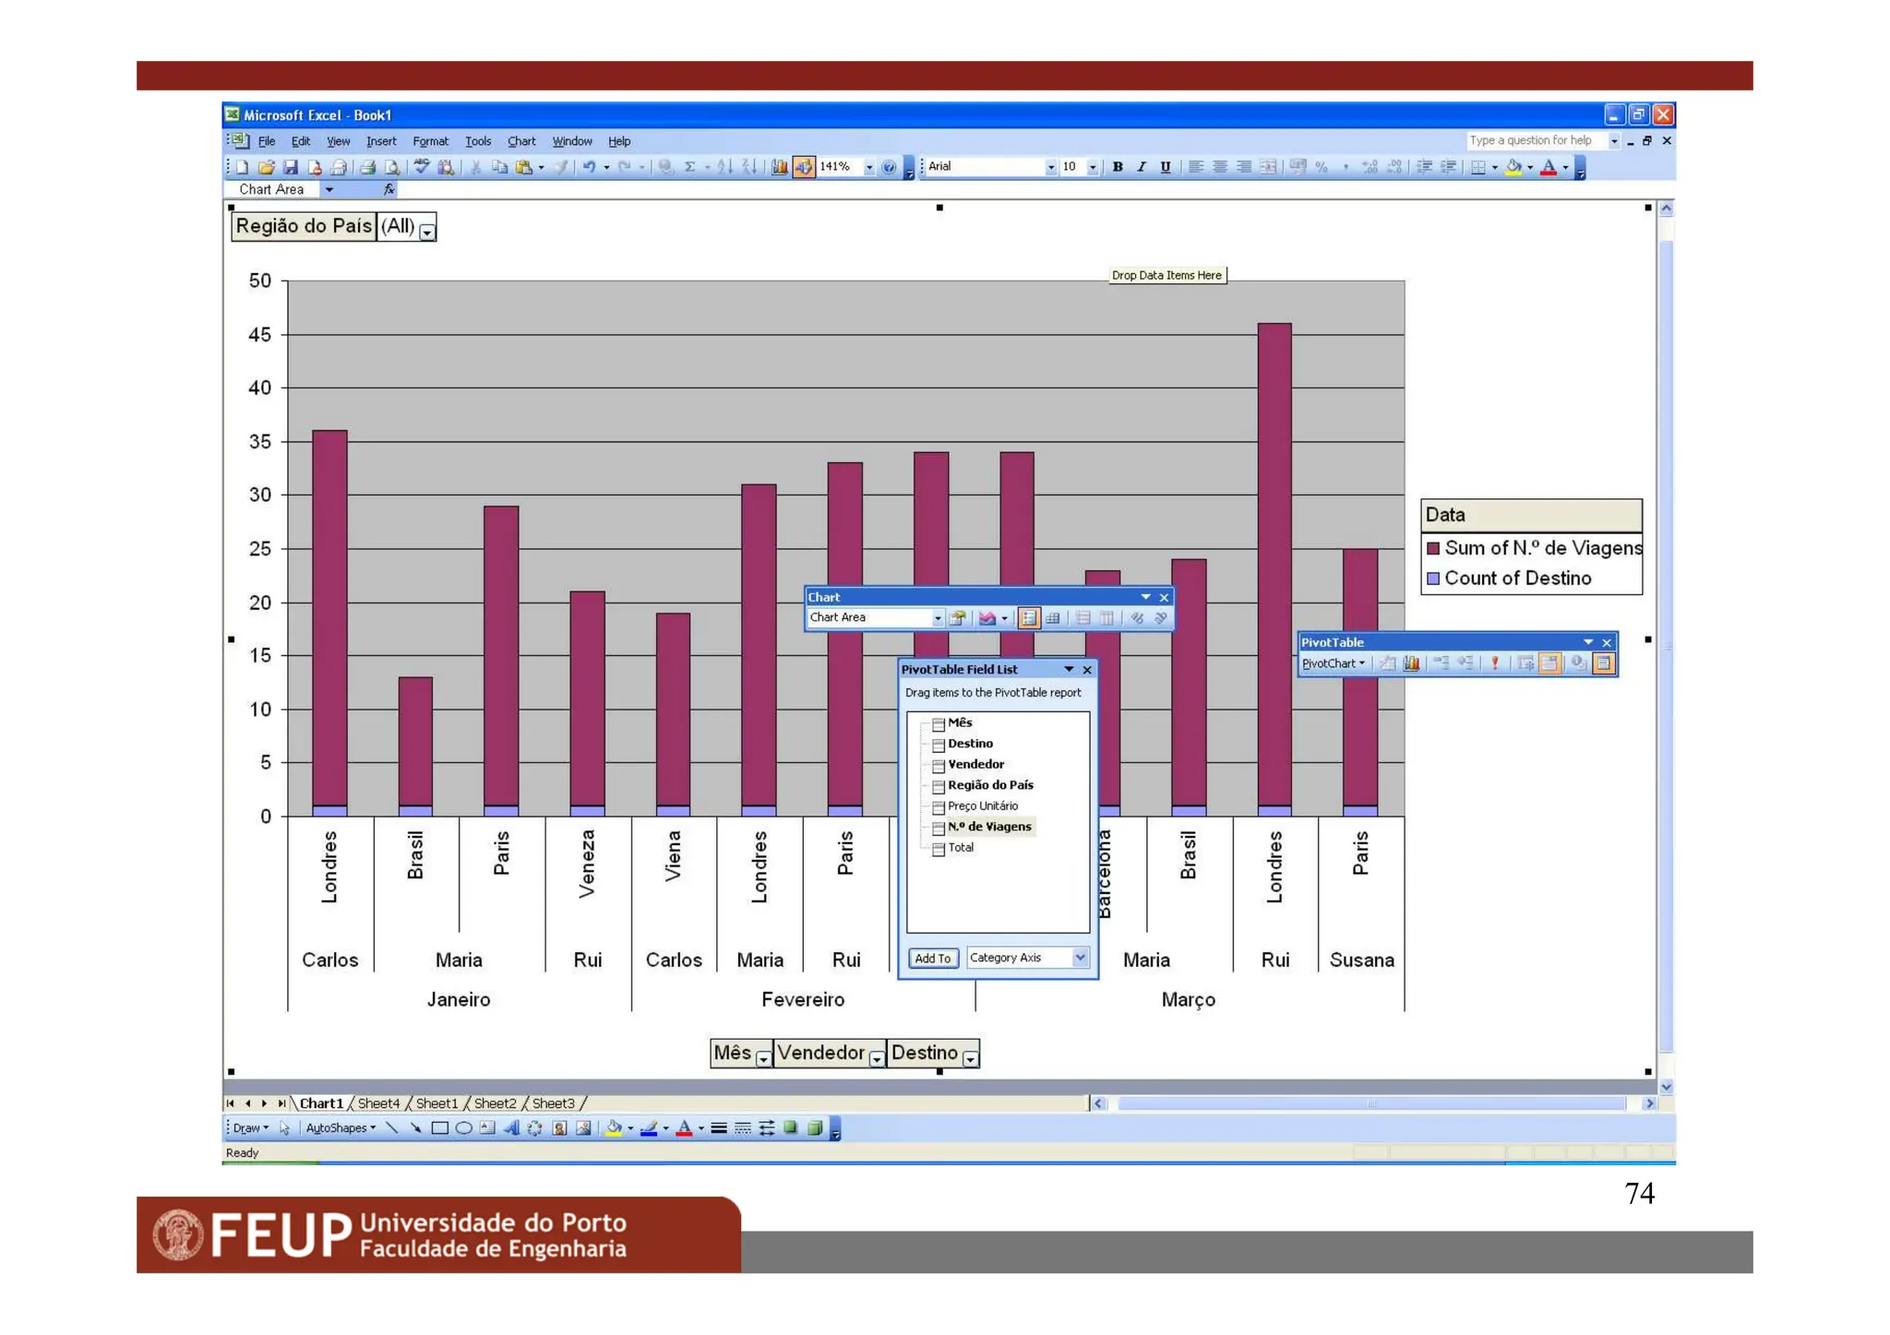Open the Chart menu

[520, 141]
